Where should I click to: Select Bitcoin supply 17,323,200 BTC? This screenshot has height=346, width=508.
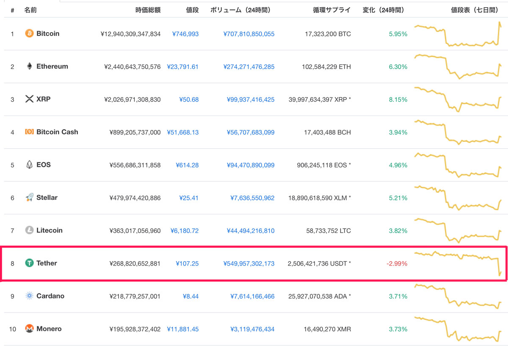(x=328, y=34)
